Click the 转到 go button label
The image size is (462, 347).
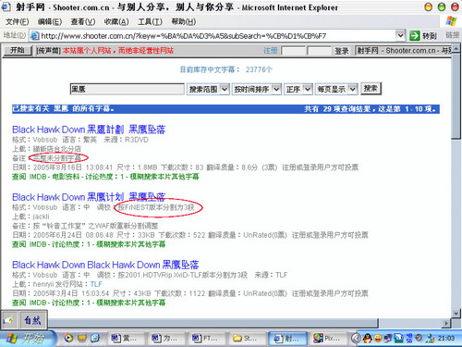point(429,36)
